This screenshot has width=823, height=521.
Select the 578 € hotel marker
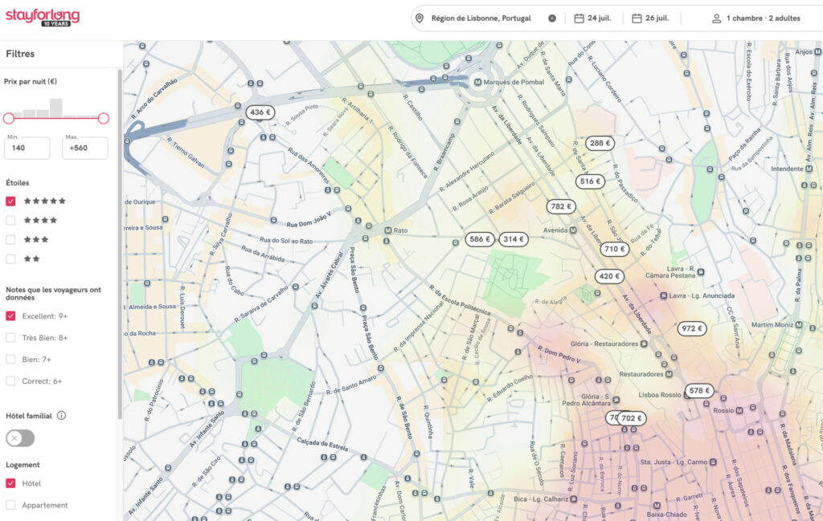[699, 391]
